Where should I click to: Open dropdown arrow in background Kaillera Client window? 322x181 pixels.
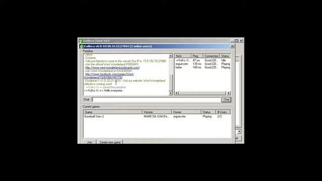tap(239, 132)
